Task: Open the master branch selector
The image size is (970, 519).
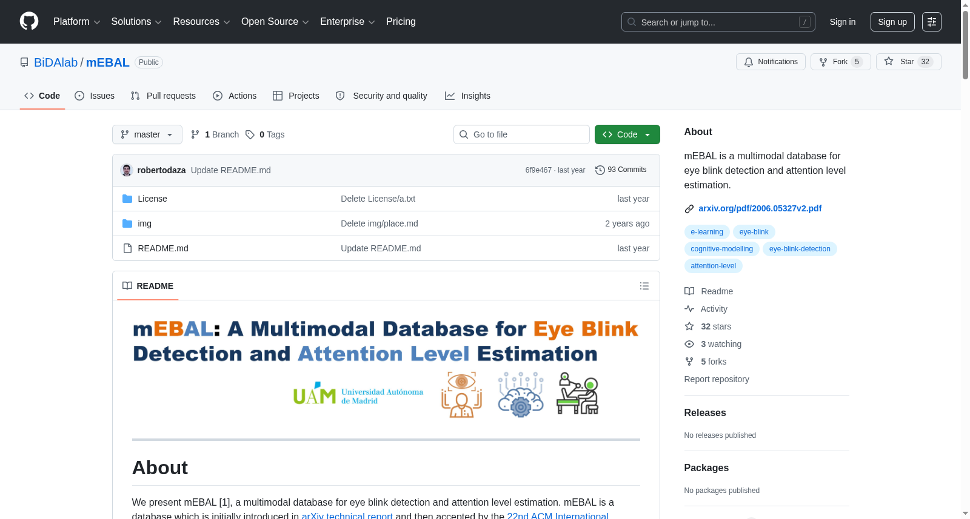Action: [x=147, y=134]
